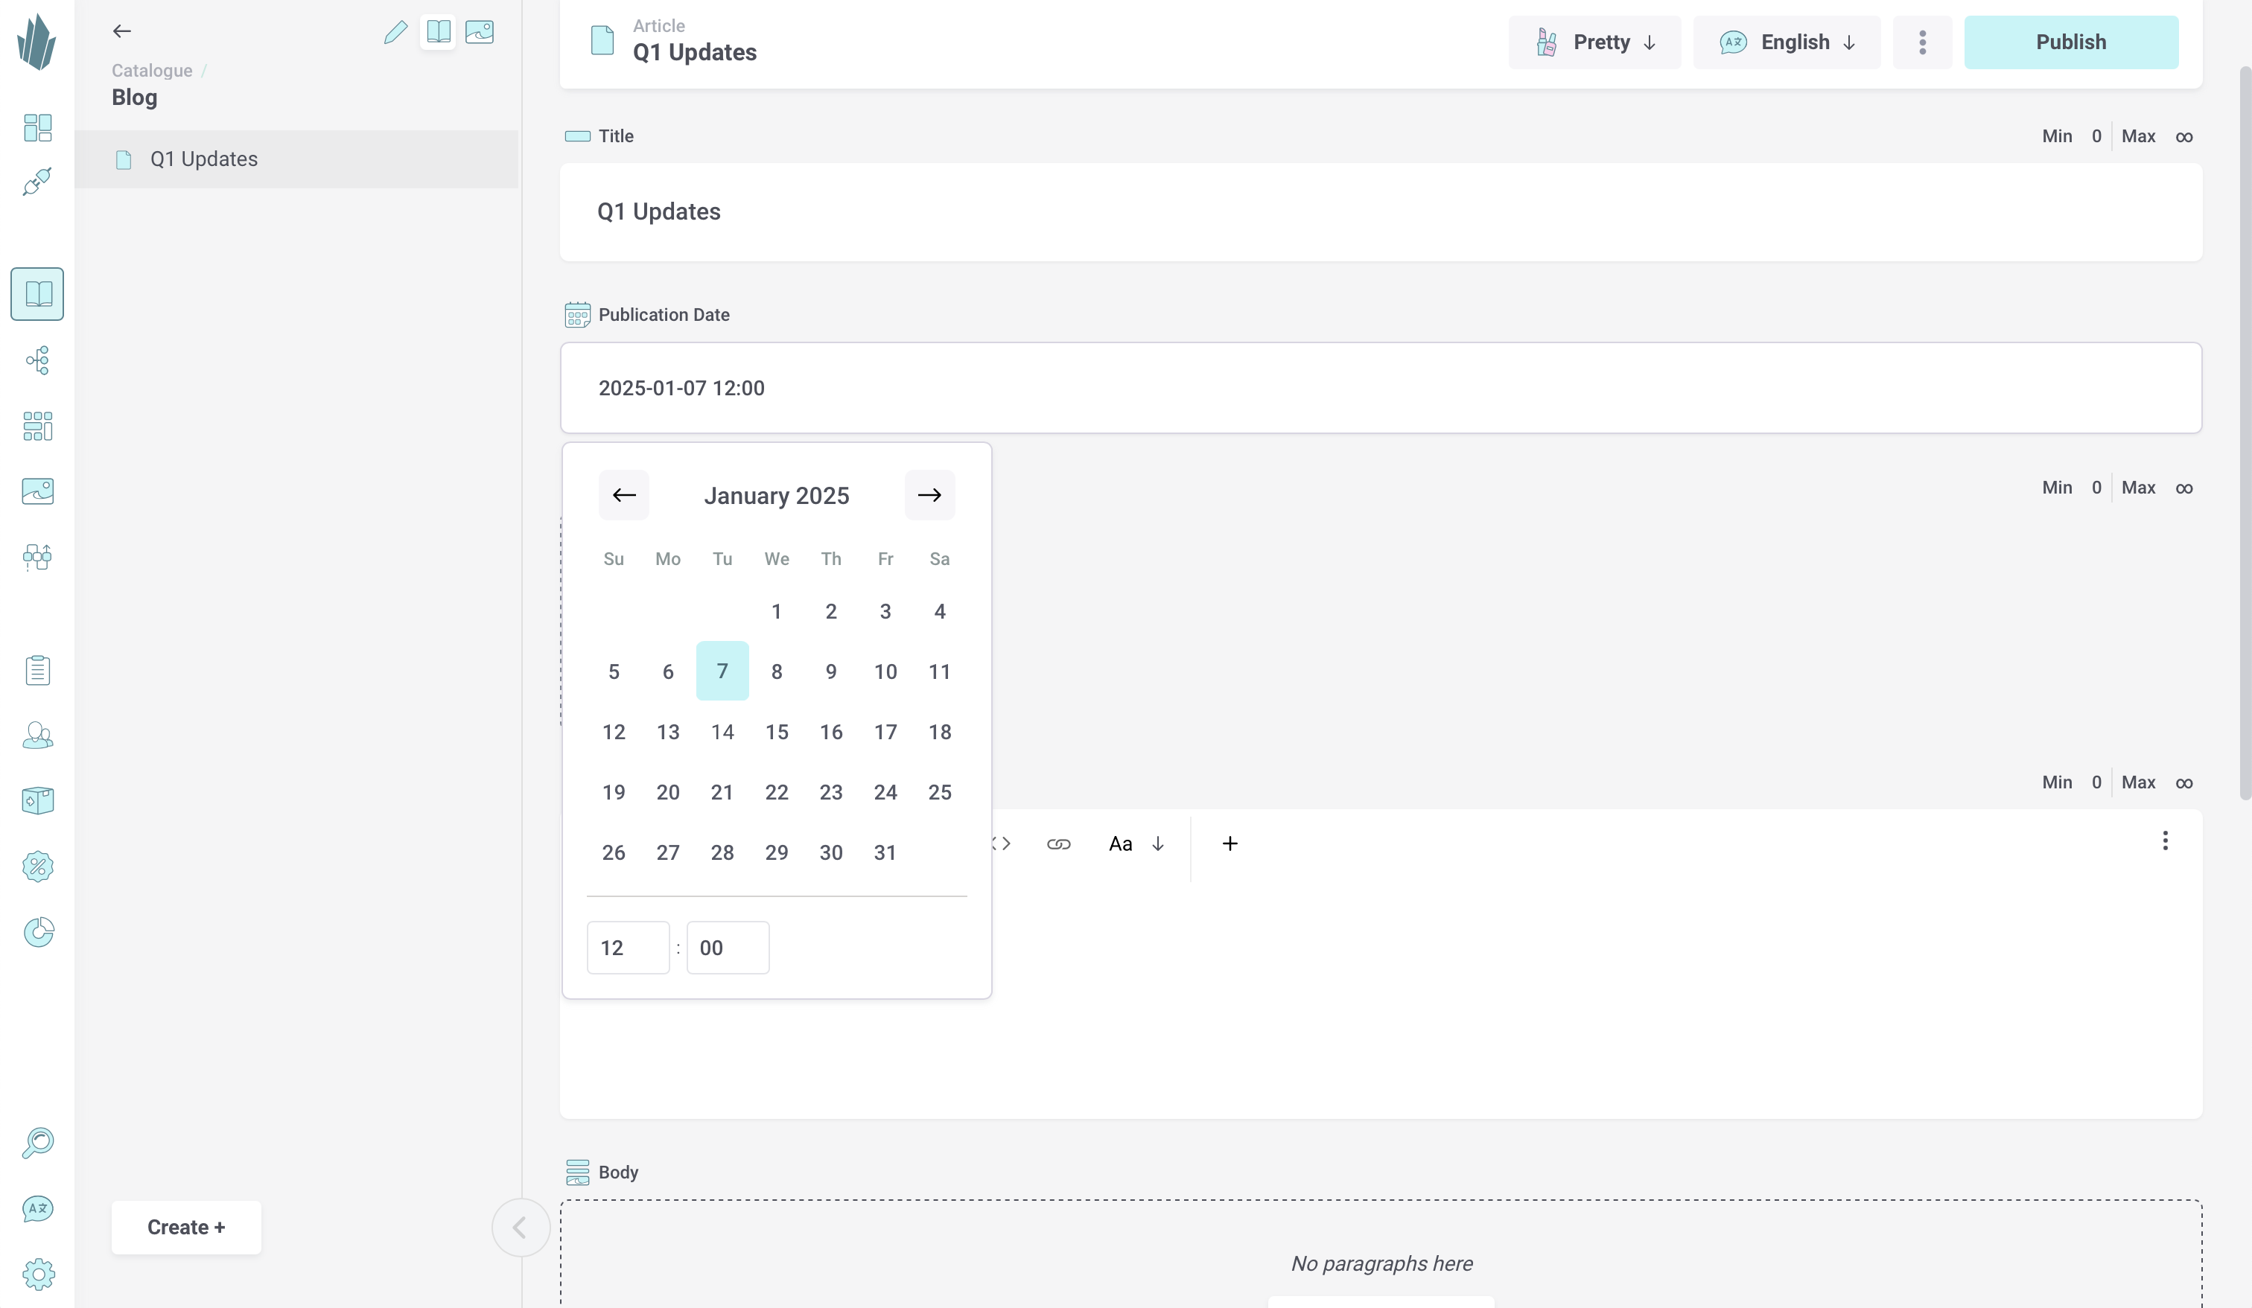This screenshot has width=2252, height=1308.
Task: Open the pie chart icon in sidebar
Action: click(x=37, y=932)
